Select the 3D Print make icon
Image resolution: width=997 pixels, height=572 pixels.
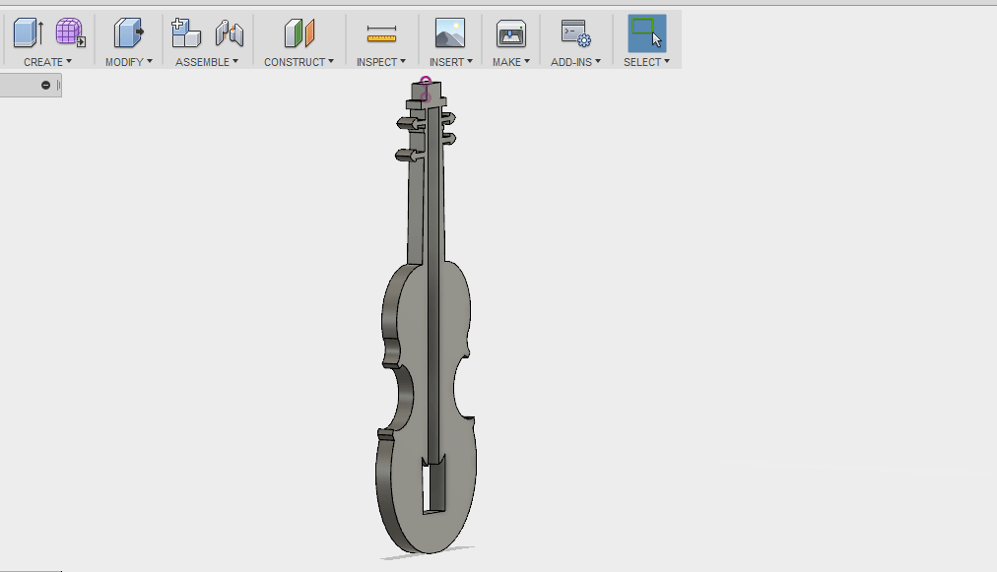(x=511, y=33)
